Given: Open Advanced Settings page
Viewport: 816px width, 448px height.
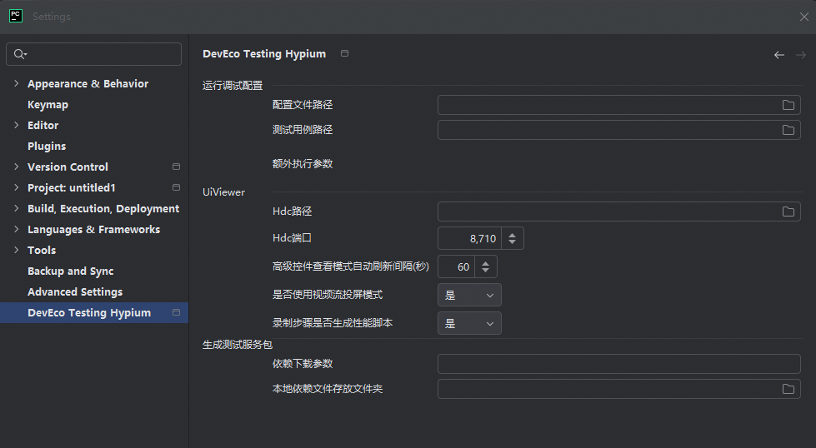Looking at the screenshot, I should point(75,291).
